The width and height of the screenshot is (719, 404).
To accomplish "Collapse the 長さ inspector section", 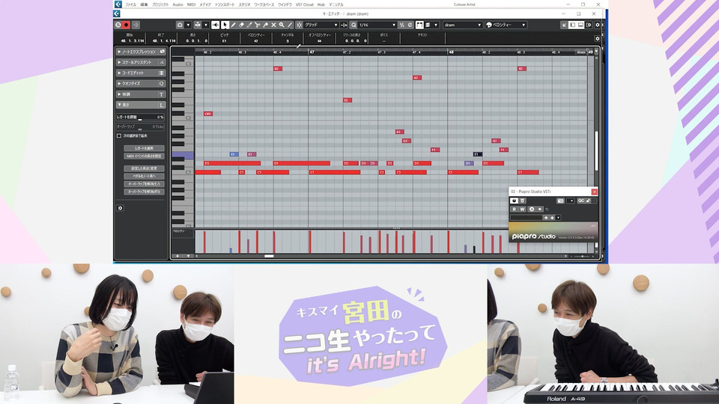I will [141, 105].
